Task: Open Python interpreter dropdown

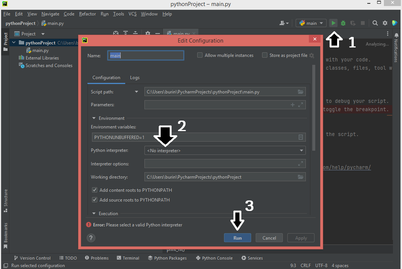Action: point(225,150)
